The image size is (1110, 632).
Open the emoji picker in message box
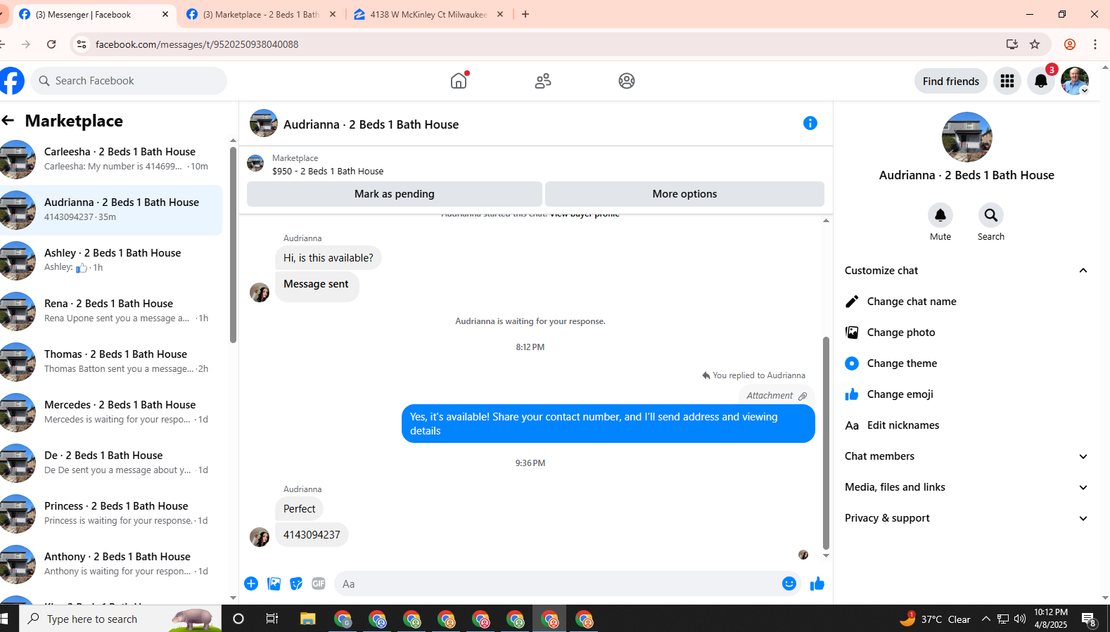(x=789, y=583)
